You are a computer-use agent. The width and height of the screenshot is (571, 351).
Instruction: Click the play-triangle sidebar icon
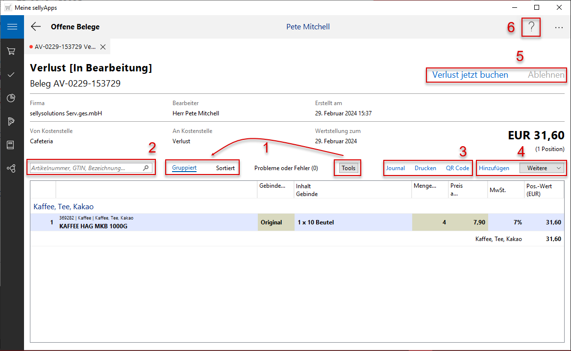point(11,121)
